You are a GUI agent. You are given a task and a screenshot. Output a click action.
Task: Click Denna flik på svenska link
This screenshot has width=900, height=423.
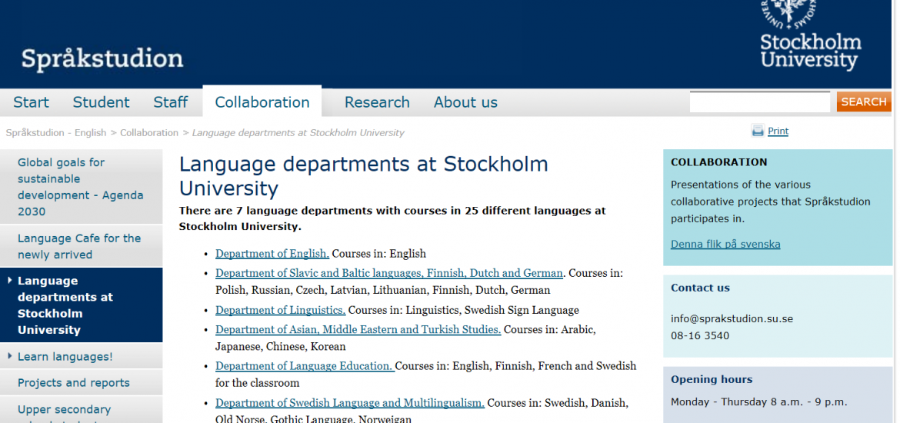(725, 245)
